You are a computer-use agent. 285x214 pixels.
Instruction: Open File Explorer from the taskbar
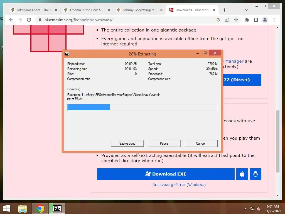[x=23, y=208]
